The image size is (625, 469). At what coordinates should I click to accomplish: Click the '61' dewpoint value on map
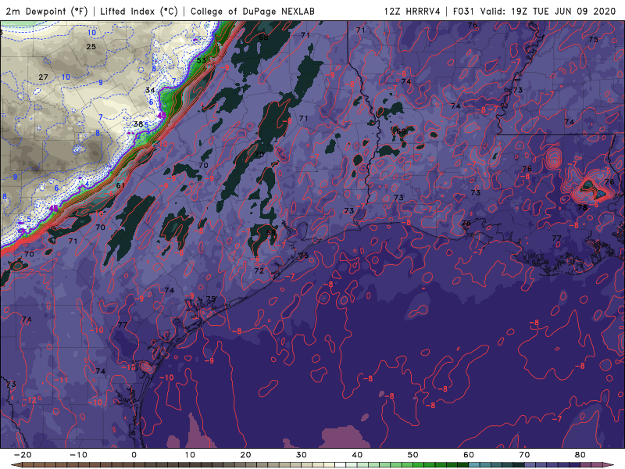point(120,185)
